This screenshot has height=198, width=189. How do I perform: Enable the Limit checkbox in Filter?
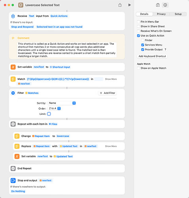[x=49, y=114]
